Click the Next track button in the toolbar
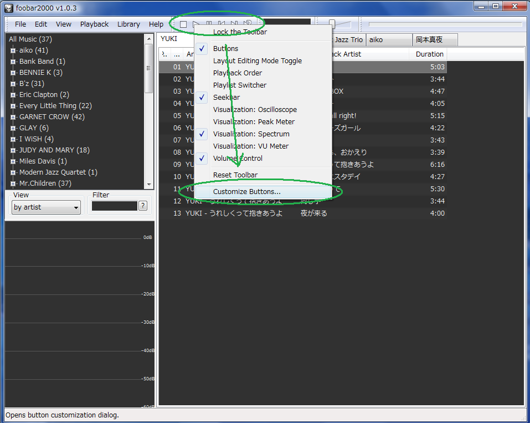Screen dimensions: 530x423 click(234, 24)
